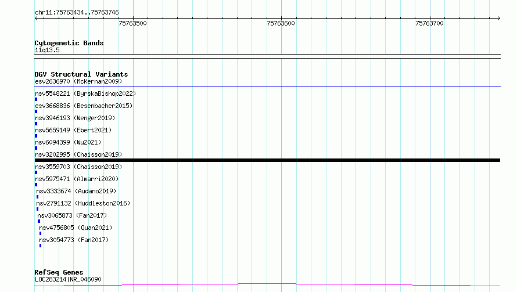Click the blue marker under nsv3054773
This screenshot has height=292, width=517.
40,246
